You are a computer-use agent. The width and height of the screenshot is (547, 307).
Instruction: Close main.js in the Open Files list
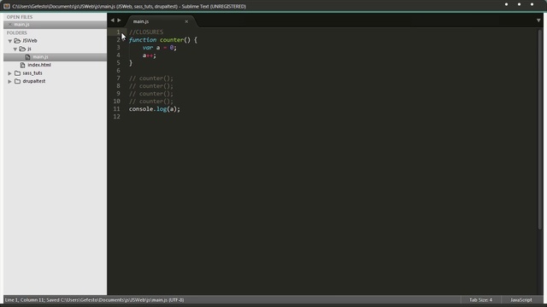pos(9,25)
